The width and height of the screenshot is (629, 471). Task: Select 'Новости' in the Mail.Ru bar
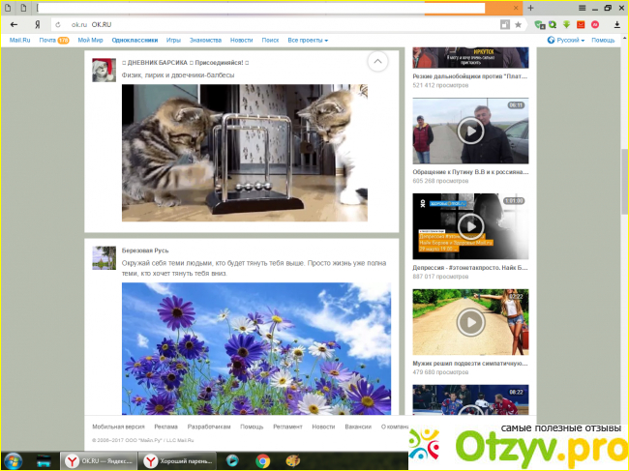click(241, 41)
